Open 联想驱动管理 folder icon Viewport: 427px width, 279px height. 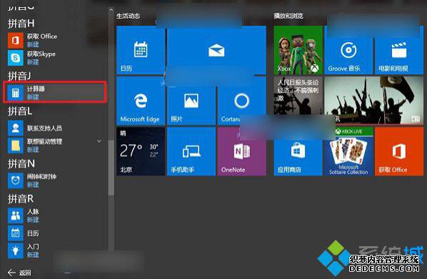pyautogui.click(x=15, y=146)
